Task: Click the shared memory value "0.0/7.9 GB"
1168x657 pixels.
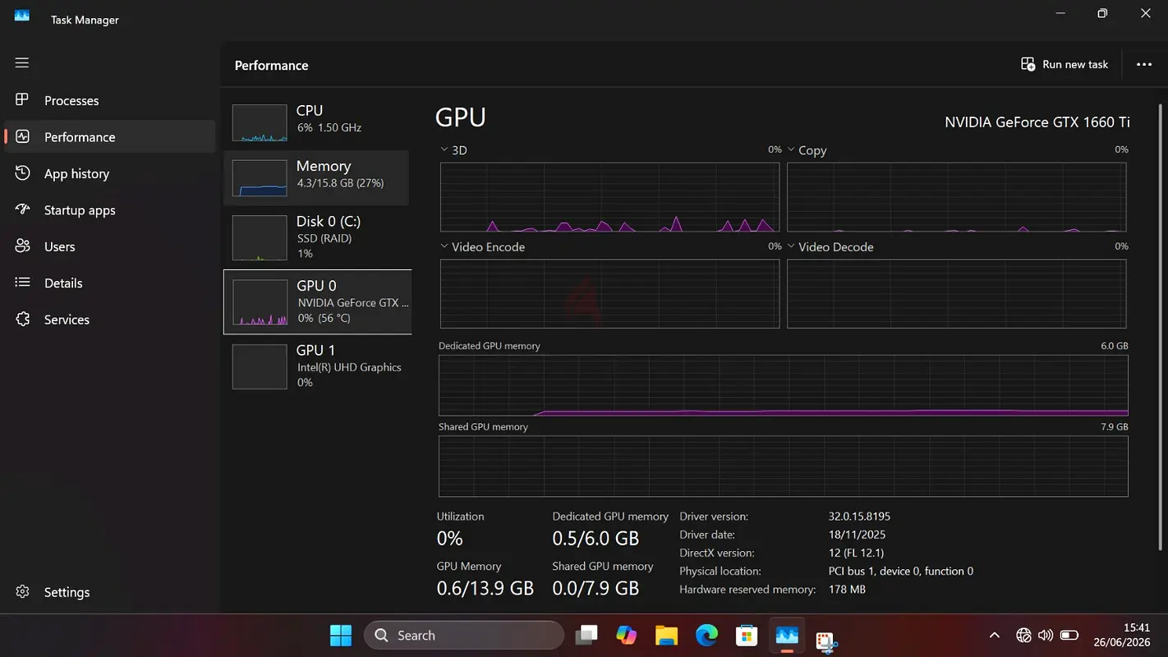Action: 595,588
